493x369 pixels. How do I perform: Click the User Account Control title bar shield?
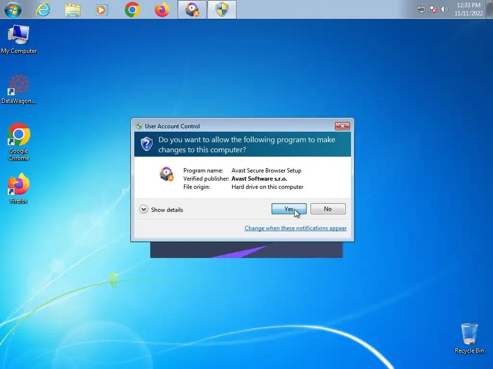click(x=139, y=126)
